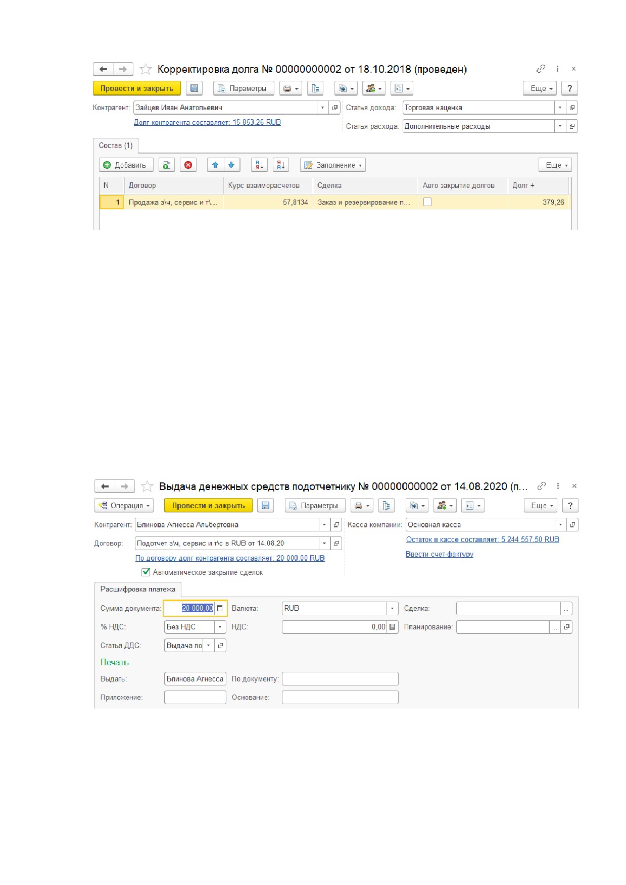Open Параметры in Корректировка долга toolbar
The width and height of the screenshot is (626, 885).
(244, 88)
